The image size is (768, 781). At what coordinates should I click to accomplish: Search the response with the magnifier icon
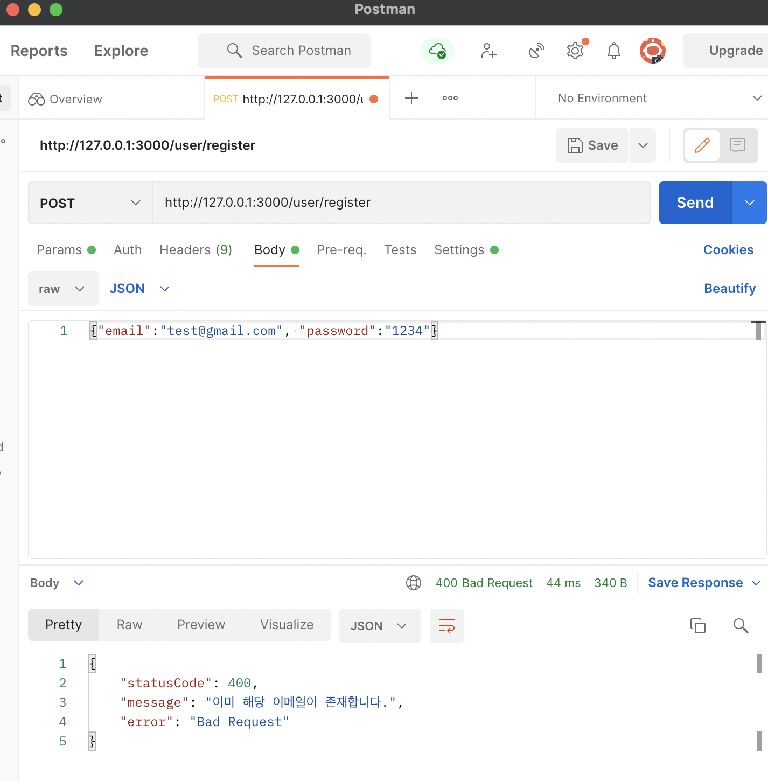[x=741, y=626]
